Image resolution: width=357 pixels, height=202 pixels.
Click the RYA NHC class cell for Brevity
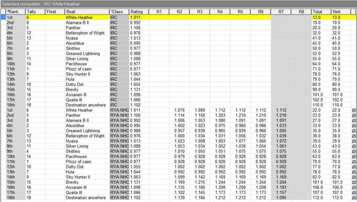[120, 182]
